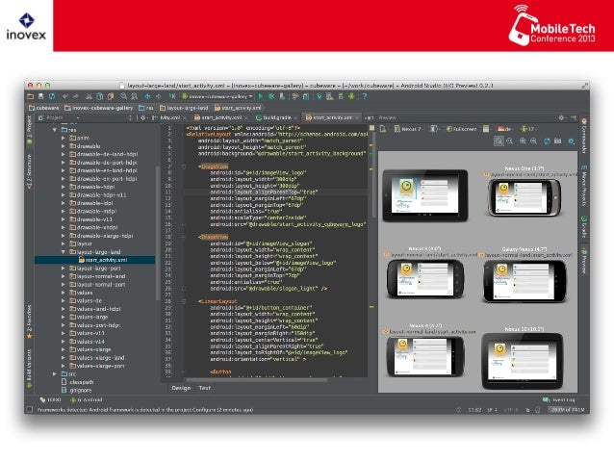Click the Zoom to Fit icon in Preview
This screenshot has height=461, width=614.
[499, 141]
